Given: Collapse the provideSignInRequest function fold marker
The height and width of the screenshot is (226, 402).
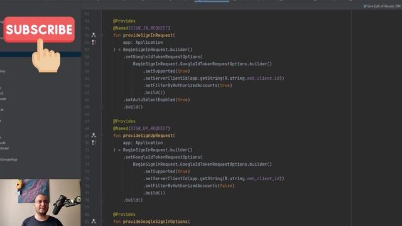Looking at the screenshot, I should (102, 35).
